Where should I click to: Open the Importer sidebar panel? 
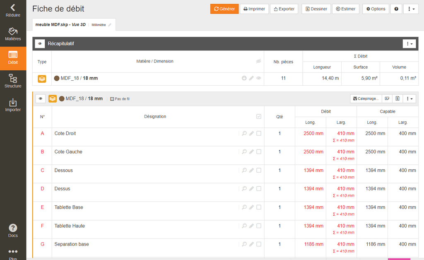pyautogui.click(x=13, y=105)
